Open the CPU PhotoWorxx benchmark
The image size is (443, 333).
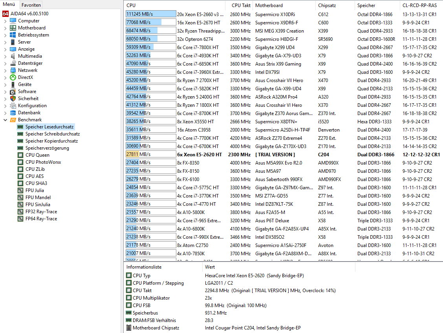[43, 162]
